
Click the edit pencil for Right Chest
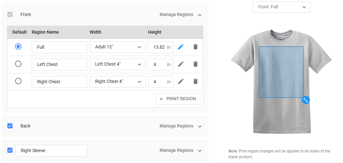point(181,81)
